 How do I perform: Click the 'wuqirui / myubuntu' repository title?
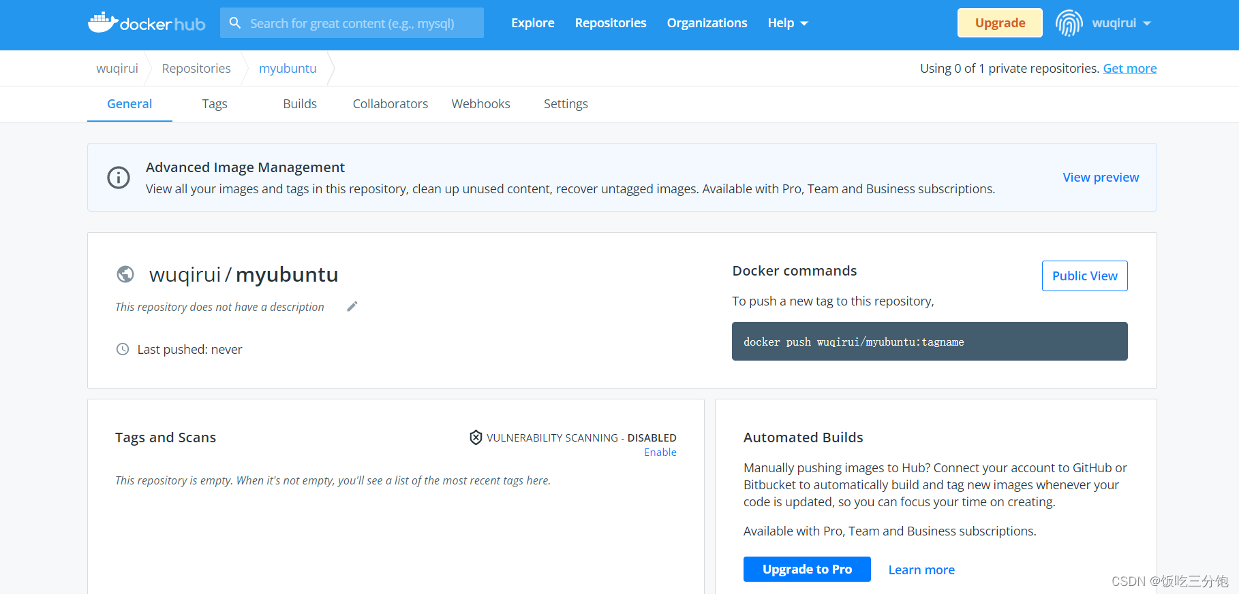pos(243,274)
